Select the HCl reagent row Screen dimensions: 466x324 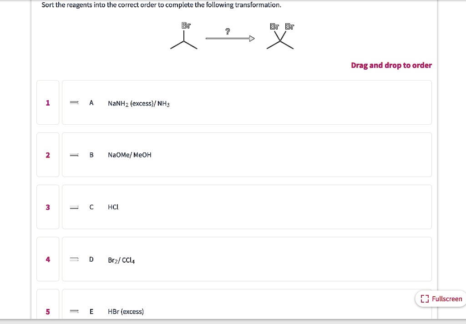click(247, 207)
